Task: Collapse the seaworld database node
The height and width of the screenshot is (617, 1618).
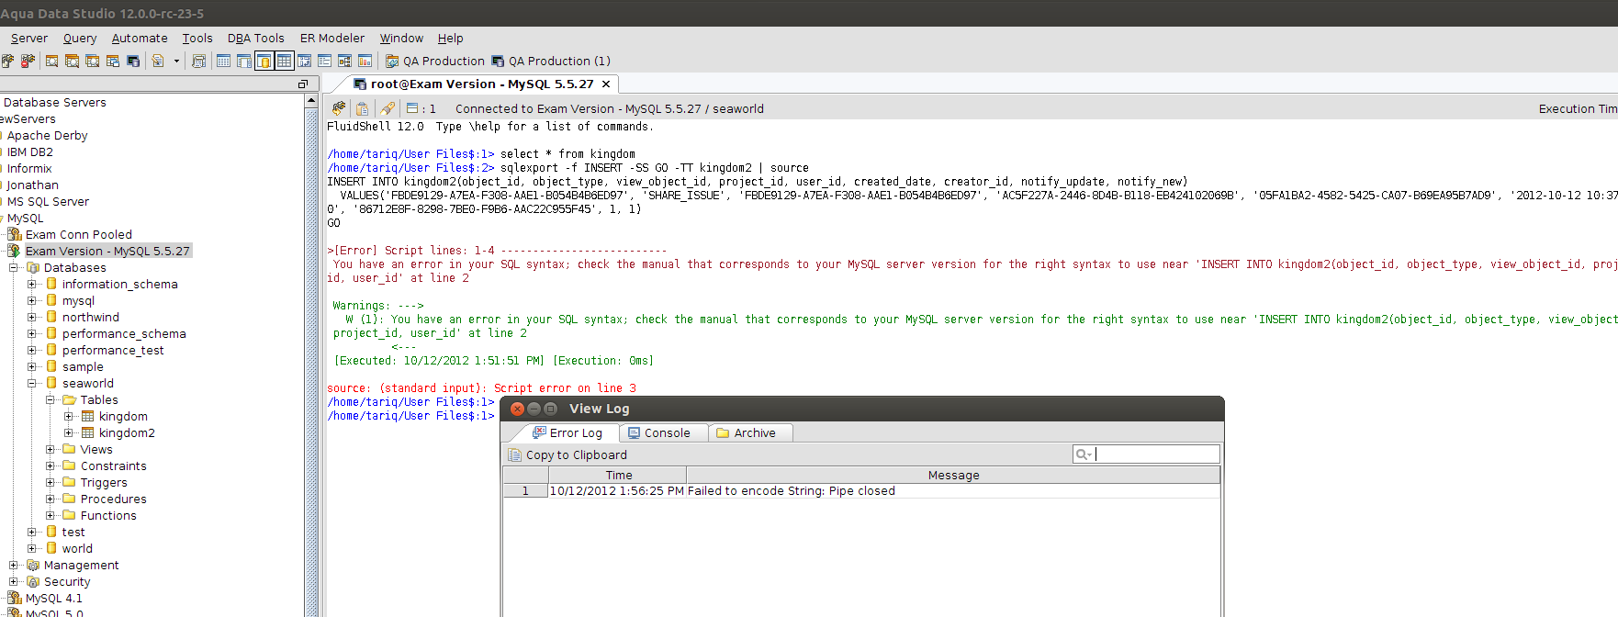Action: tap(32, 383)
